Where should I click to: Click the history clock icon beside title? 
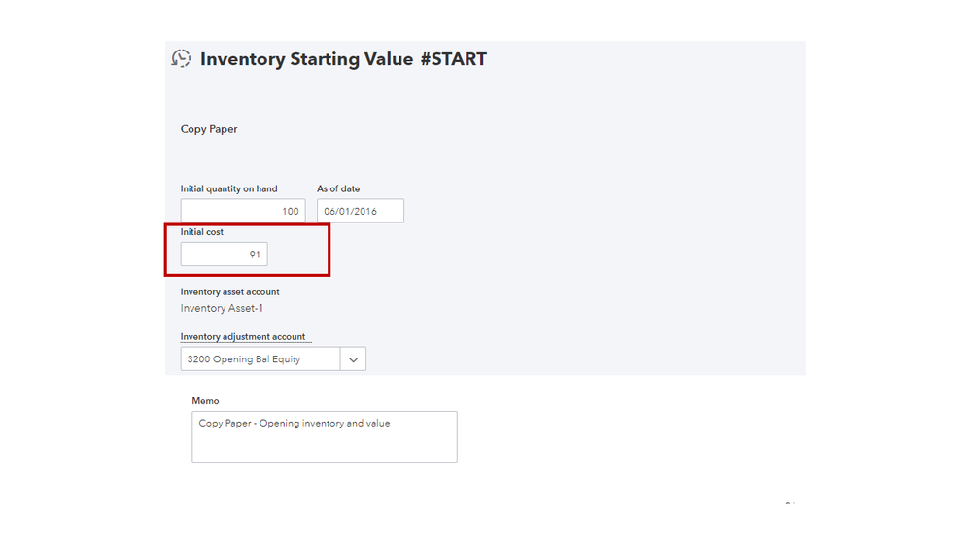pos(181,59)
